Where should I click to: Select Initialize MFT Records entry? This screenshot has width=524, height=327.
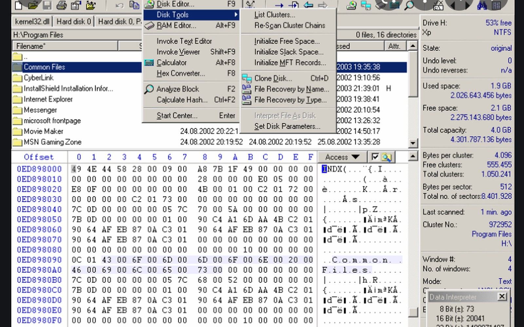(x=289, y=63)
